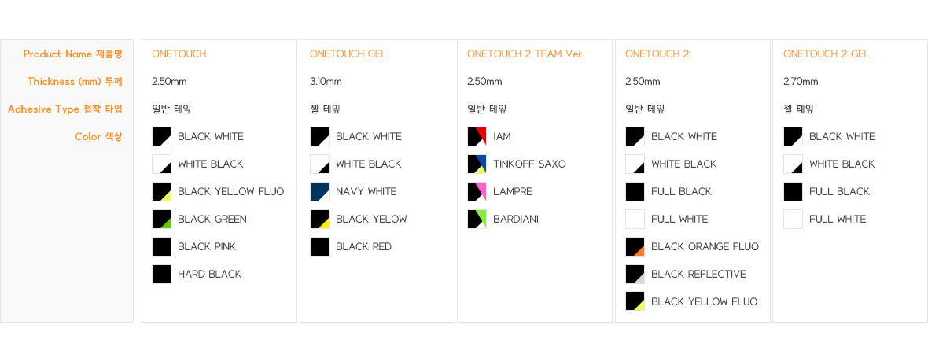Choose the Bardiani green swatch
The height and width of the screenshot is (362, 928).
477,220
